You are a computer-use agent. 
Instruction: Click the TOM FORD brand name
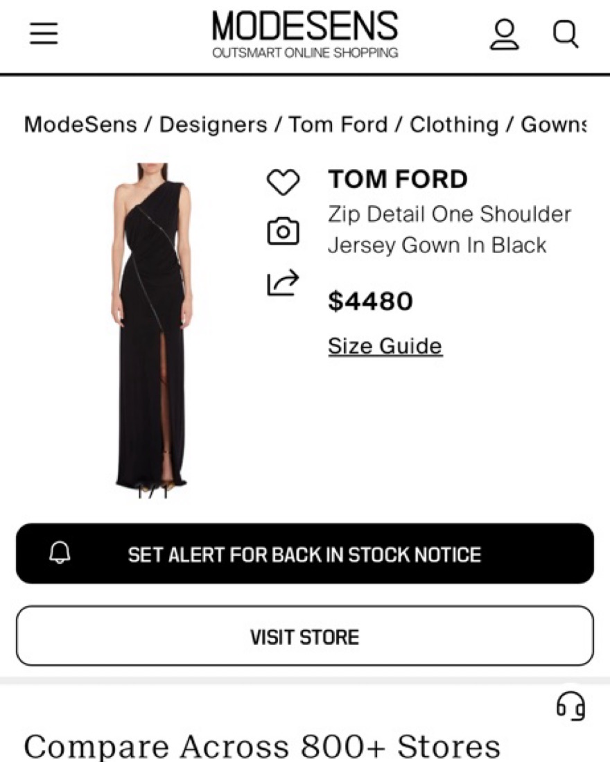coord(398,180)
